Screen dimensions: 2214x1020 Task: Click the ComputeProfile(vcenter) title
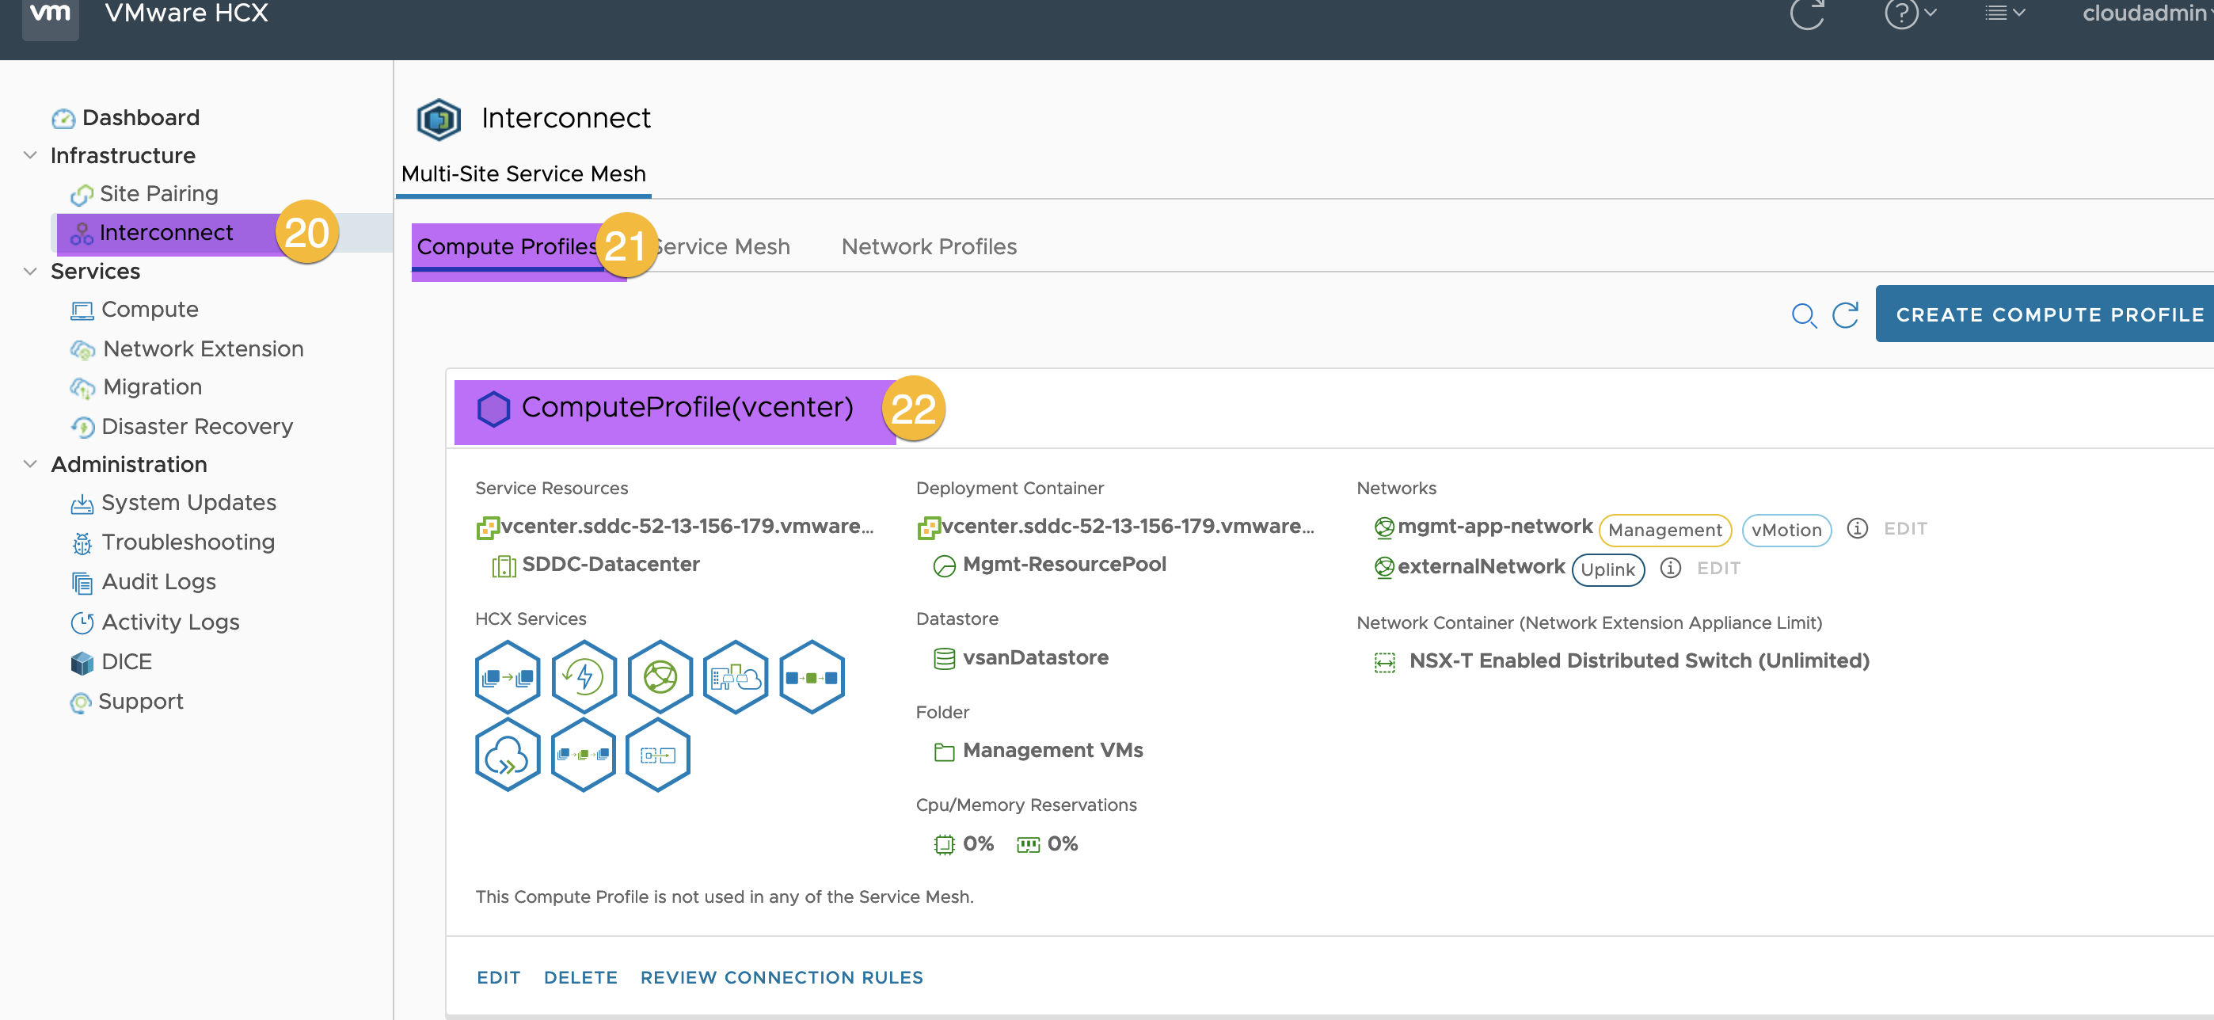point(687,407)
